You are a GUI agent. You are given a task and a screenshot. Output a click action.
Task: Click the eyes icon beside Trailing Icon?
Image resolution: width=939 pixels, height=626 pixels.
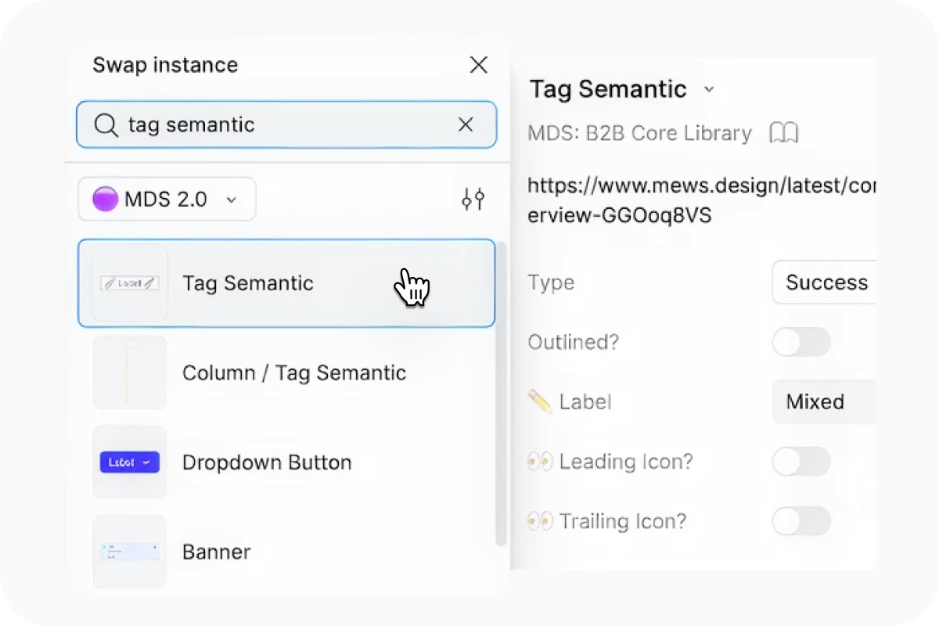pyautogui.click(x=541, y=521)
